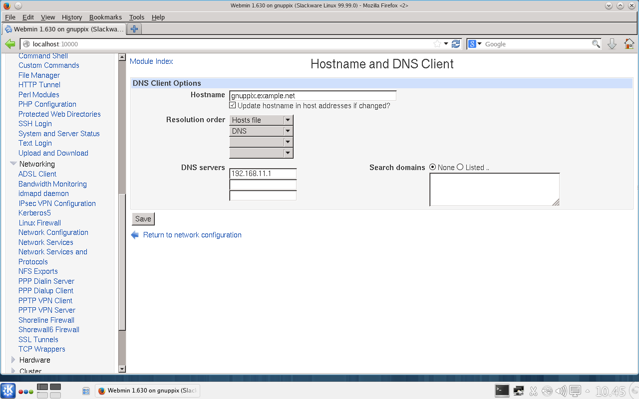
Task: Open the third empty resolution order dropdown
Action: click(x=261, y=142)
